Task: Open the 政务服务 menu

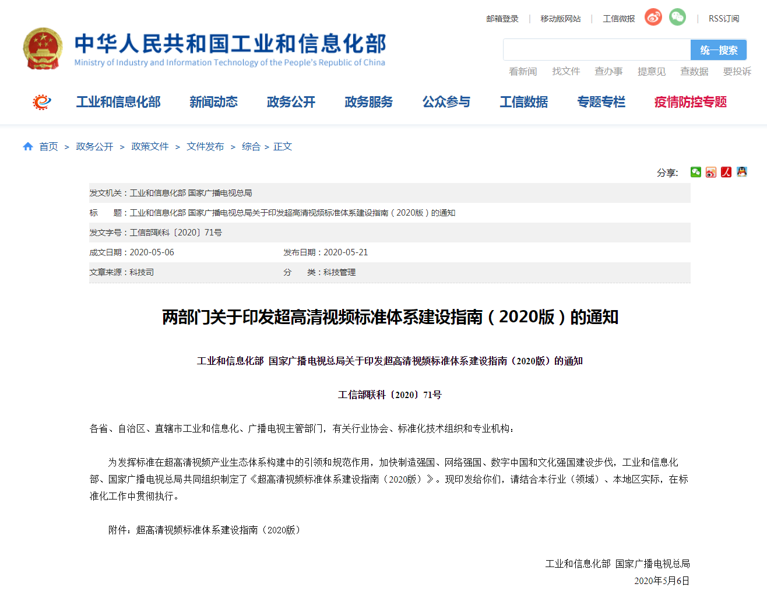Action: (368, 102)
